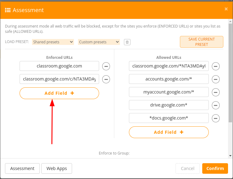Viewport: 233px width, 179px height.
Task: Remove the *docs.google.com* allowed URL
Action: [x=216, y=118]
